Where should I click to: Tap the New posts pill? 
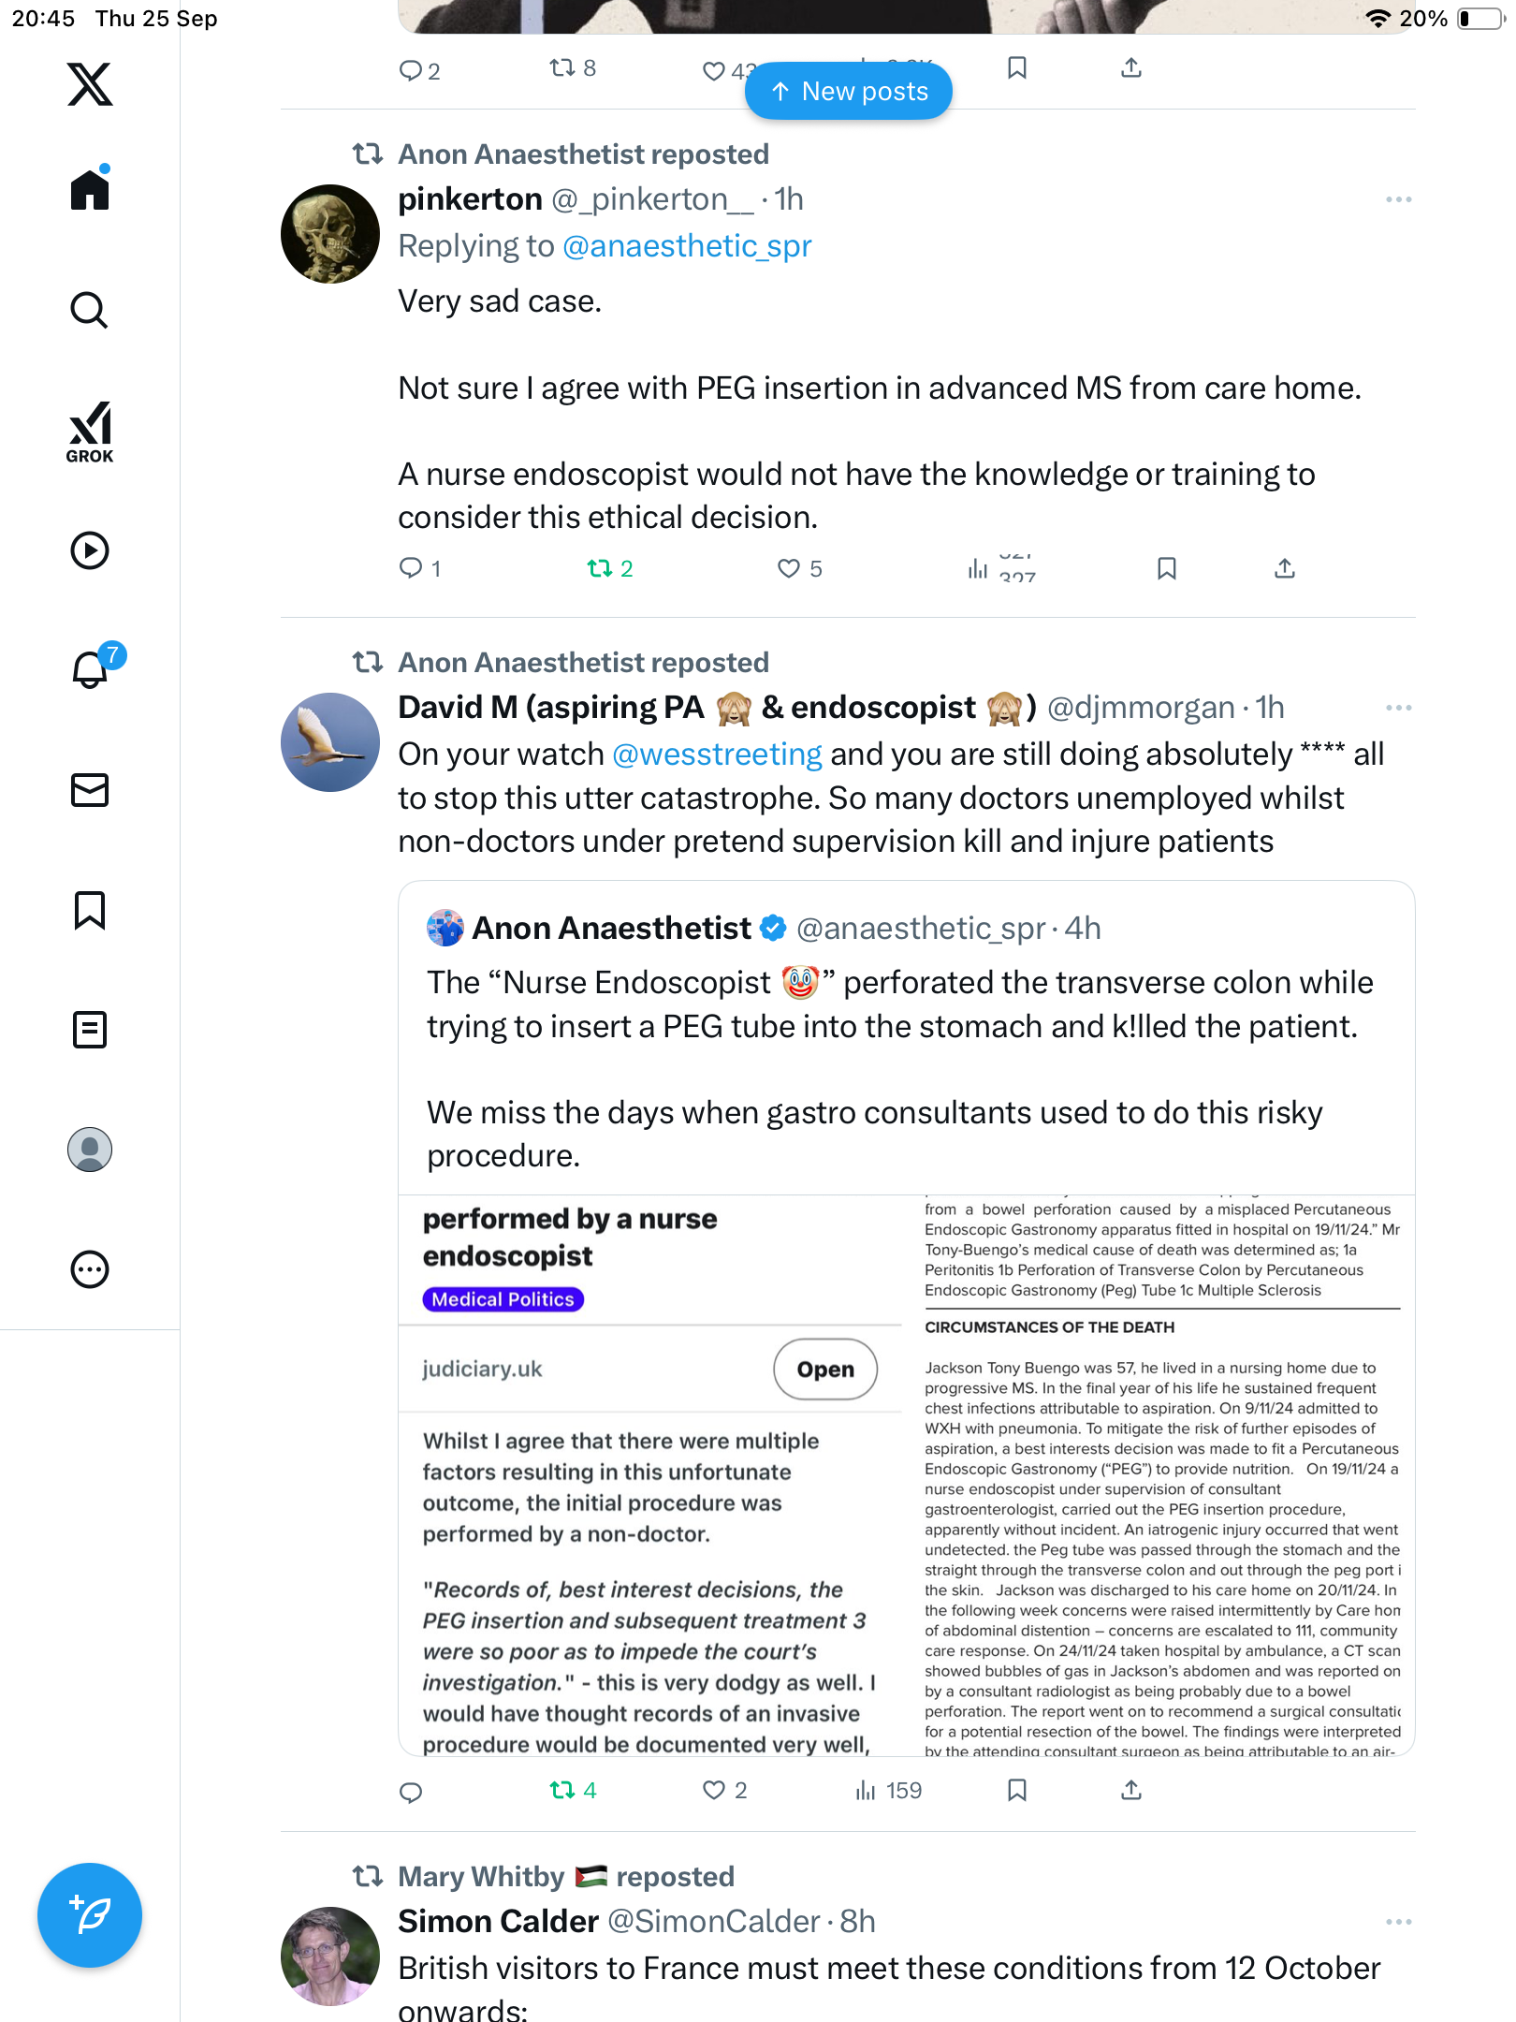pos(849,91)
